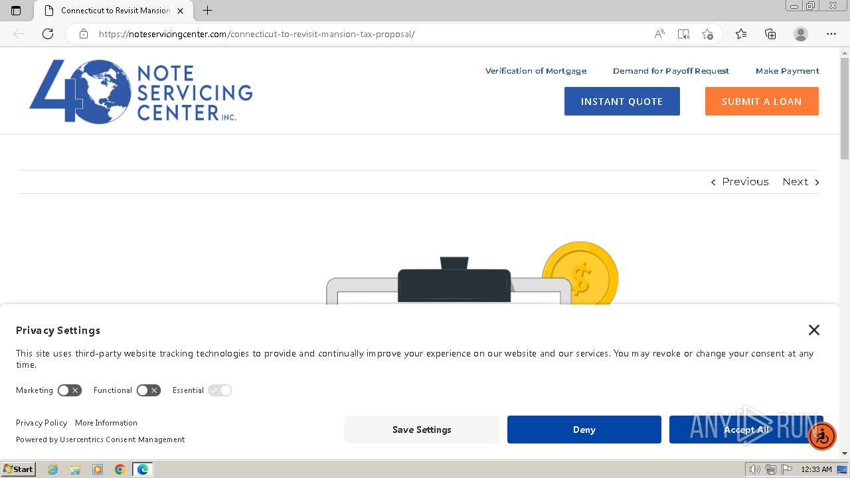Open Privacy Policy link
Image resolution: width=850 pixels, height=478 pixels.
point(41,423)
